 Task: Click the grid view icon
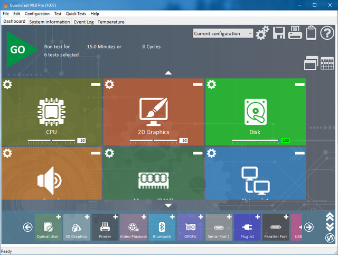click(327, 63)
